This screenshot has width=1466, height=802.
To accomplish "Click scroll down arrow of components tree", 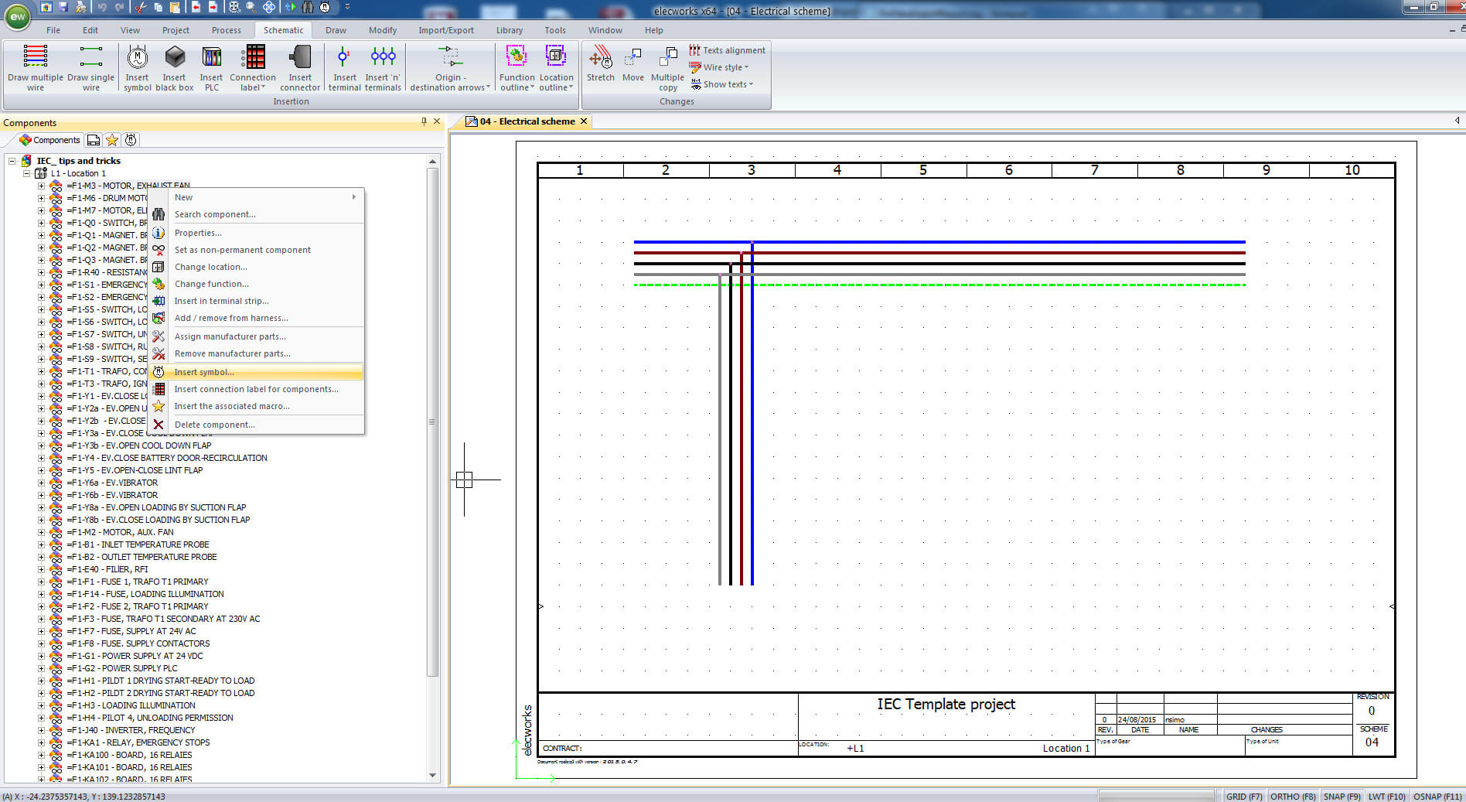I will tap(432, 775).
